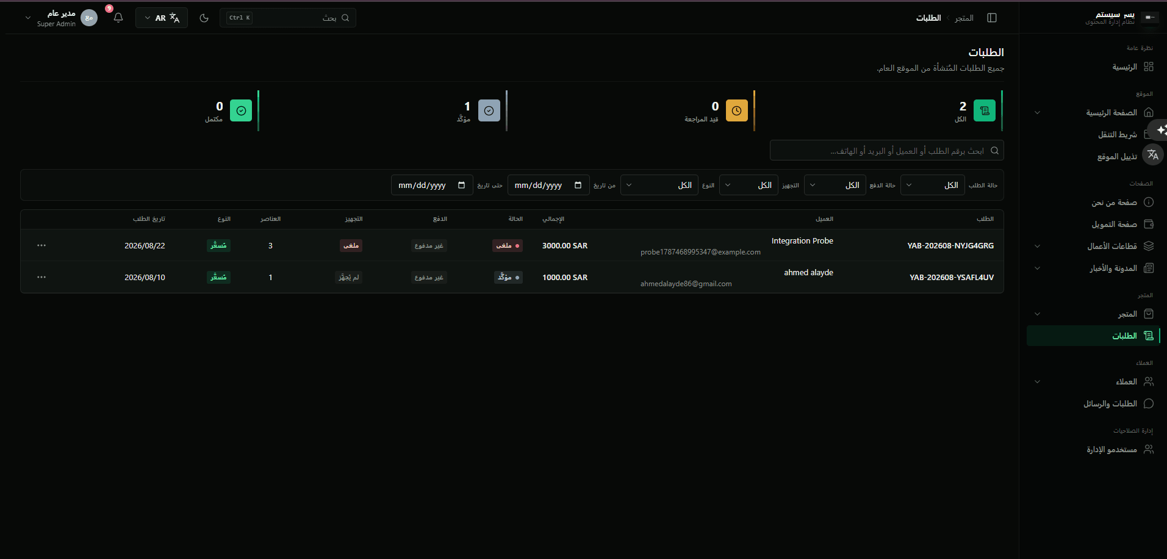Open the التجهيز filter dropdown
This screenshot has width=1167, height=559.
pyautogui.click(x=749, y=185)
